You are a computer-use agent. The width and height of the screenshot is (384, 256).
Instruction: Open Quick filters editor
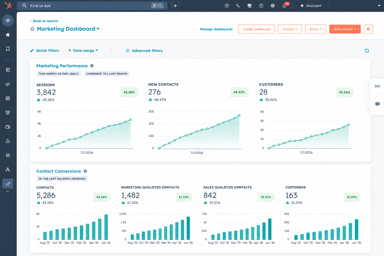point(44,50)
